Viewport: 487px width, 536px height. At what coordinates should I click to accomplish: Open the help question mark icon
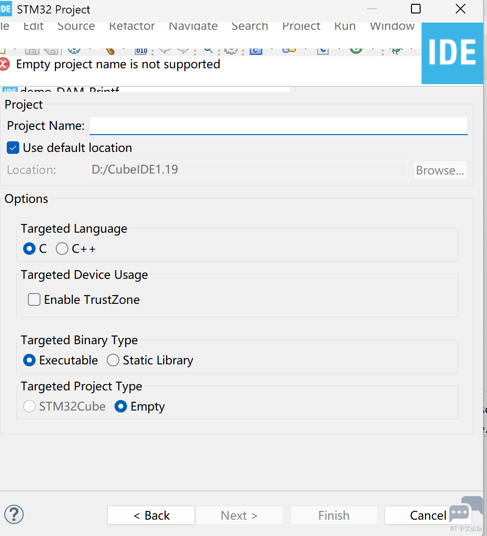pyautogui.click(x=14, y=514)
